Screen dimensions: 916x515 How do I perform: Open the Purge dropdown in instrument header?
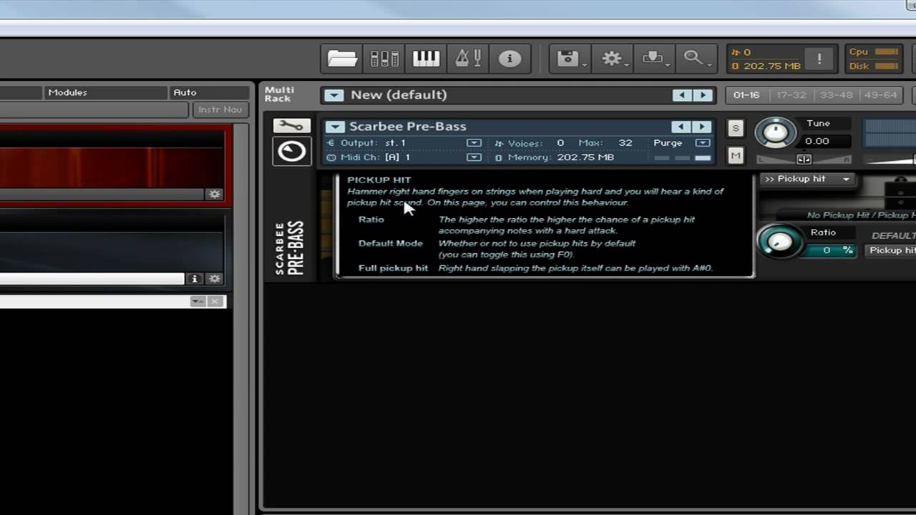702,143
